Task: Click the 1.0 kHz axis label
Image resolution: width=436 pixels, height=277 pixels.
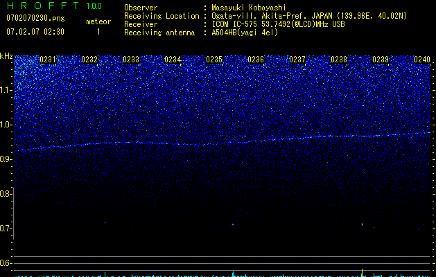Action: point(6,125)
